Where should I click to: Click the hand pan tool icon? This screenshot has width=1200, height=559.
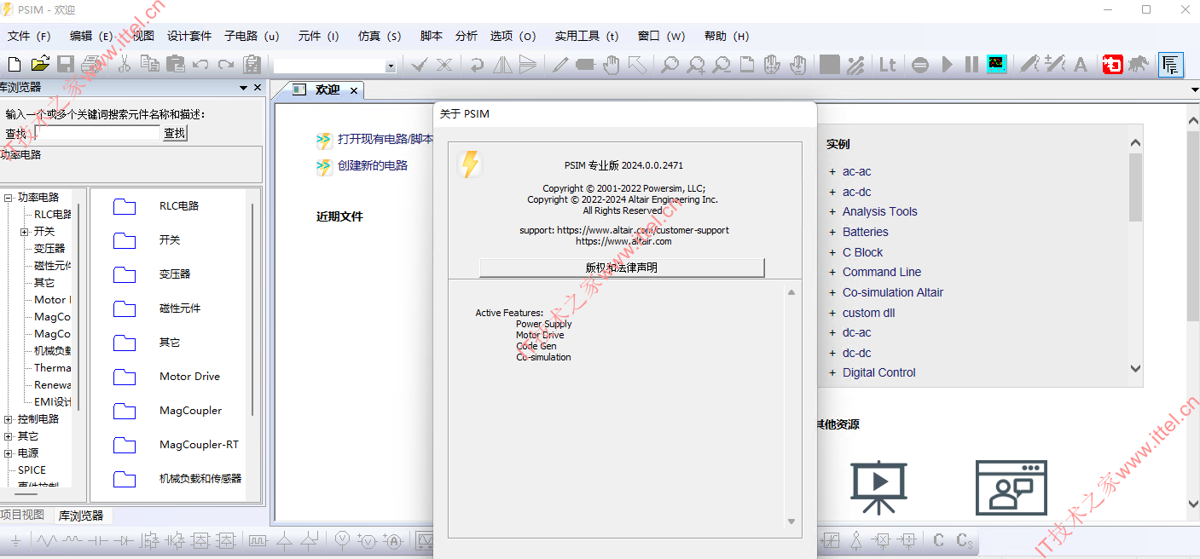click(611, 65)
